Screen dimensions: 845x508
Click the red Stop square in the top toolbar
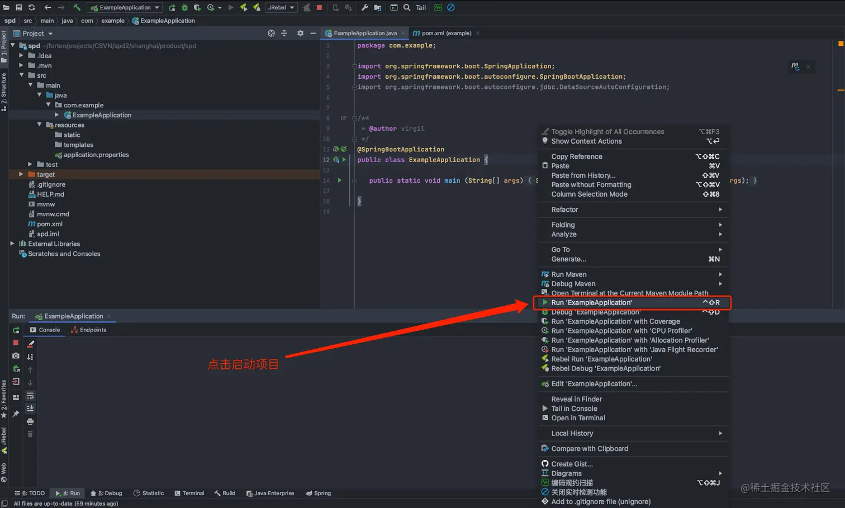click(319, 7)
